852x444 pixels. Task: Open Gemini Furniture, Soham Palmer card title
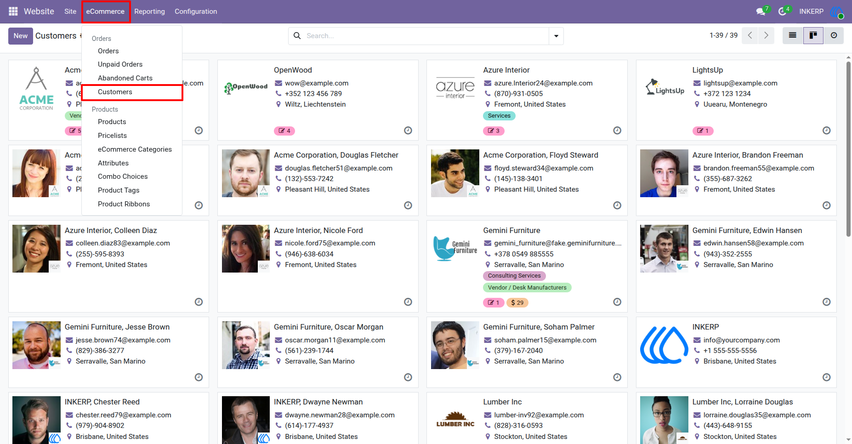click(539, 327)
